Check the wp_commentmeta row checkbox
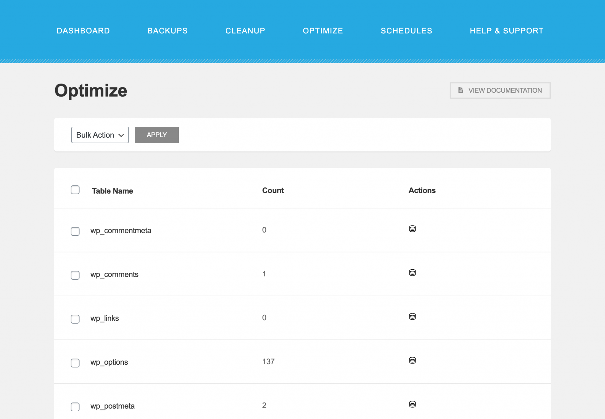The width and height of the screenshot is (605, 419). [75, 231]
